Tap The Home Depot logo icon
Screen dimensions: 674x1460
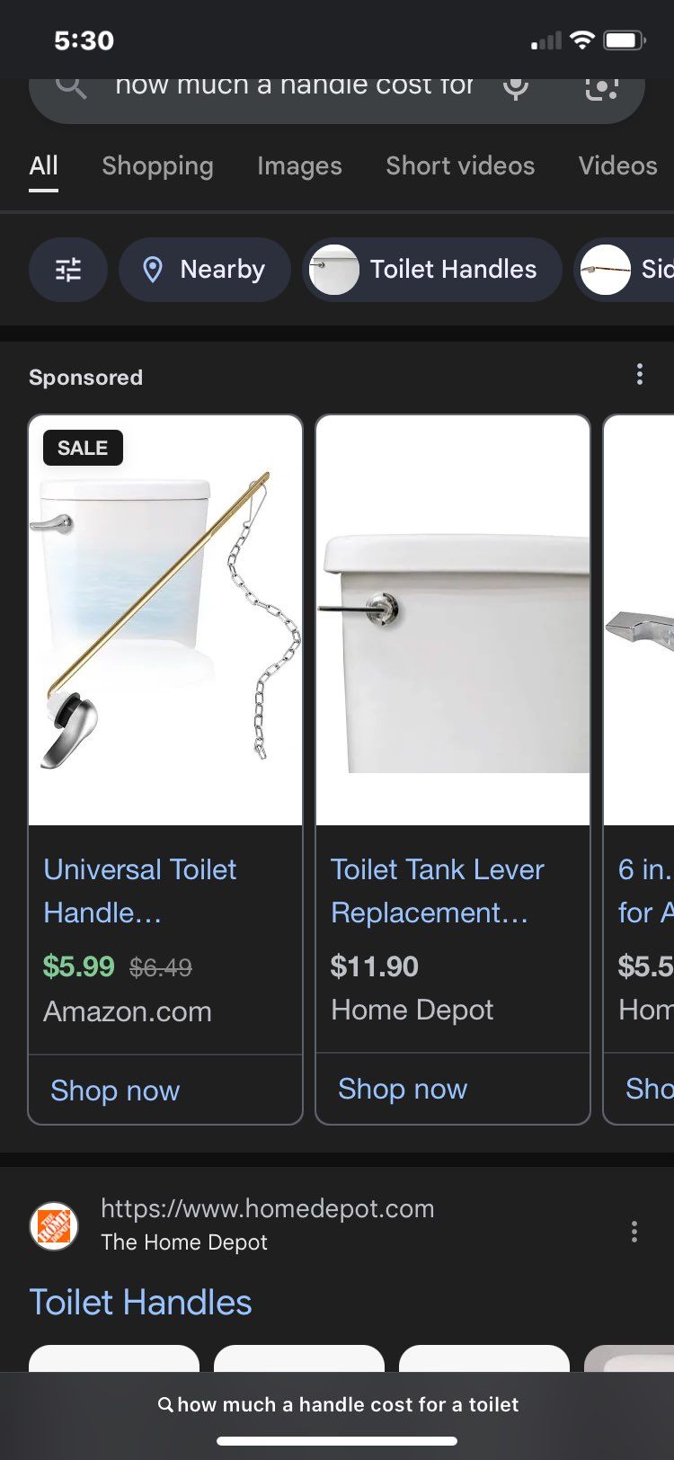tap(54, 1226)
